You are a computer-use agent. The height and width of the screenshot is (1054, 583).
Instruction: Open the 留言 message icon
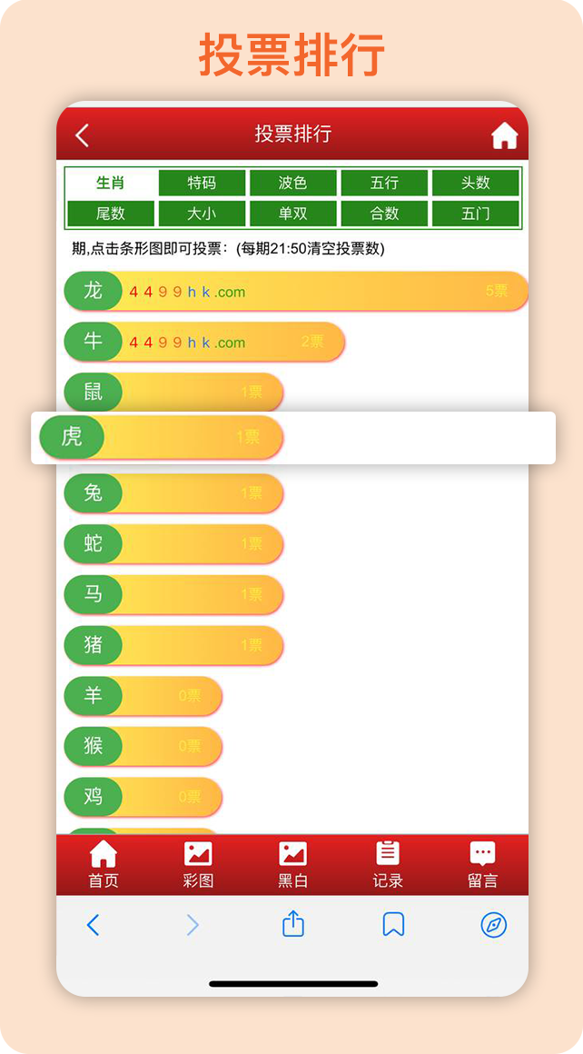tap(482, 864)
